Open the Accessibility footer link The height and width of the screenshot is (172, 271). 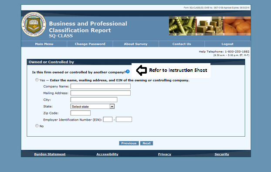click(x=107, y=154)
